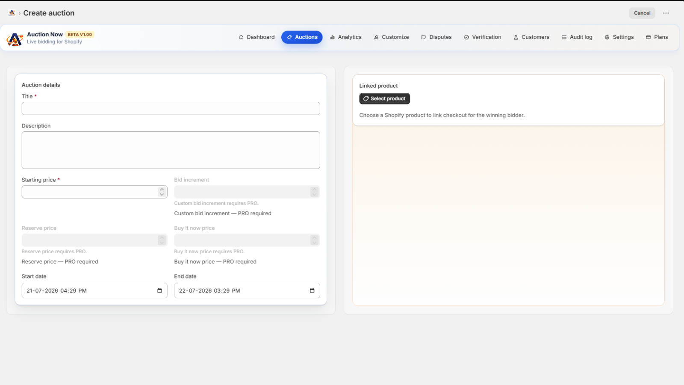The width and height of the screenshot is (684, 385).
Task: Go to the Customers tab
Action: click(x=531, y=37)
